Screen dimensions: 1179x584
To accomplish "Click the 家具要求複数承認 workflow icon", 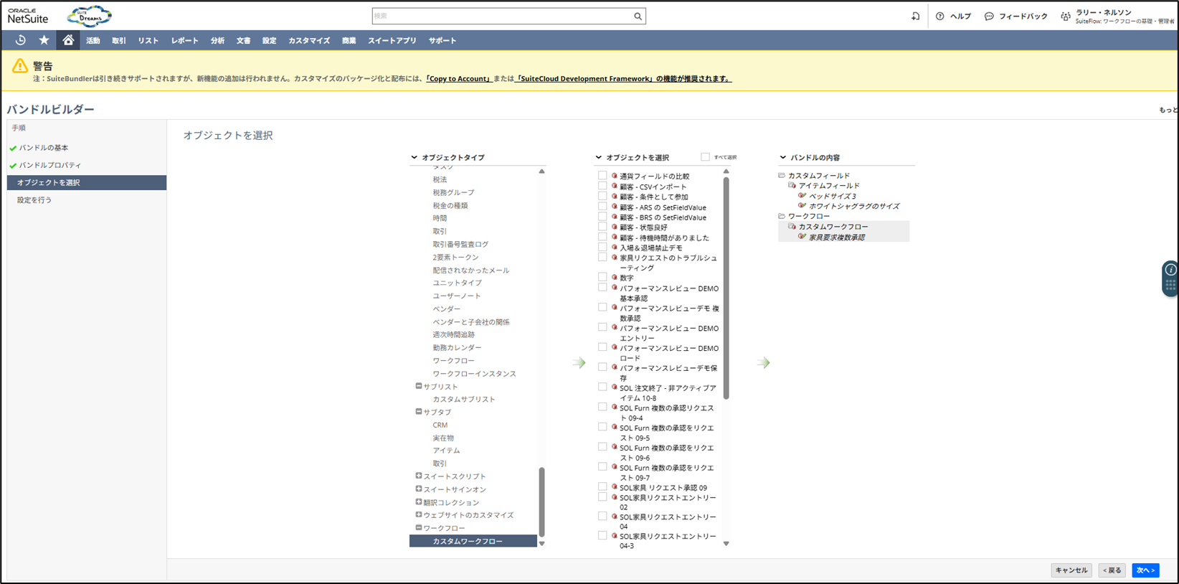I will click(802, 236).
